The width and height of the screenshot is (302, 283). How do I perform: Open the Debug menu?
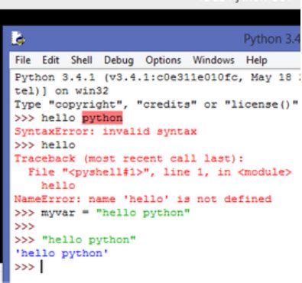tap(119, 60)
